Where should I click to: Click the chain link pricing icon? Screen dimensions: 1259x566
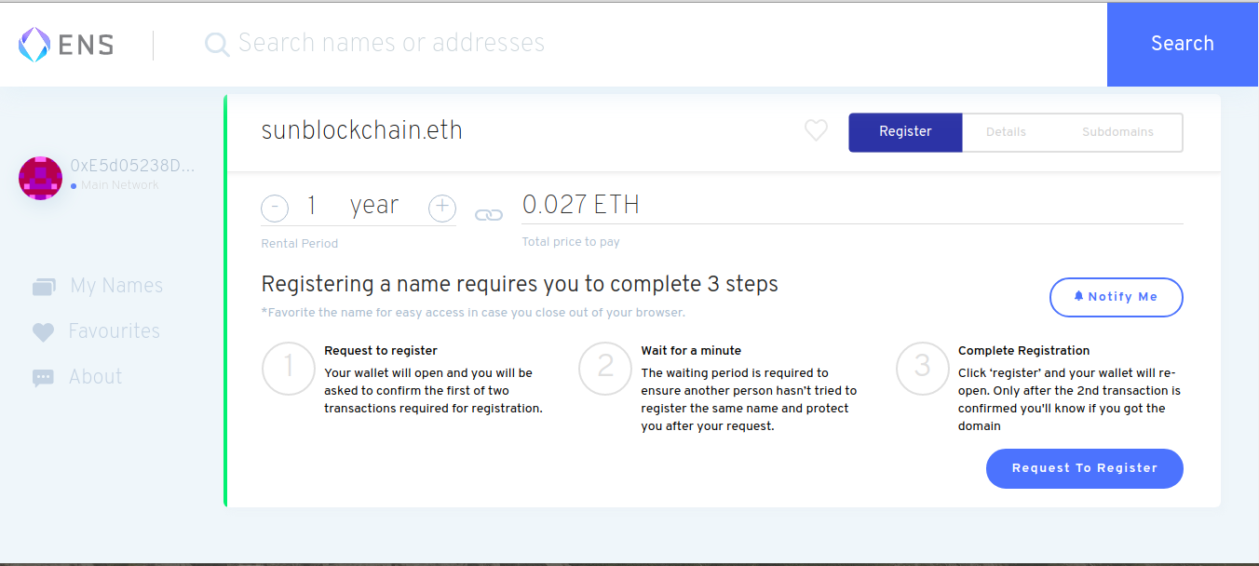pos(489,215)
